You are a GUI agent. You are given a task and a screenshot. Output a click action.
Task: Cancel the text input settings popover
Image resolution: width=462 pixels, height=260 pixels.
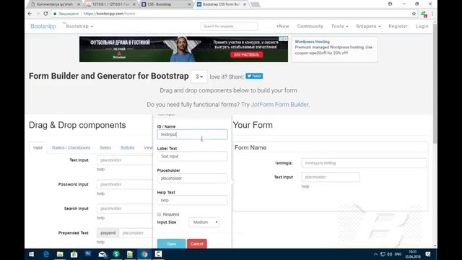pyautogui.click(x=197, y=244)
